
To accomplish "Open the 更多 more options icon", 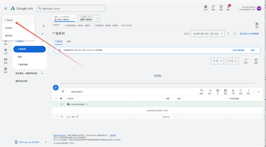I will click(249, 92).
